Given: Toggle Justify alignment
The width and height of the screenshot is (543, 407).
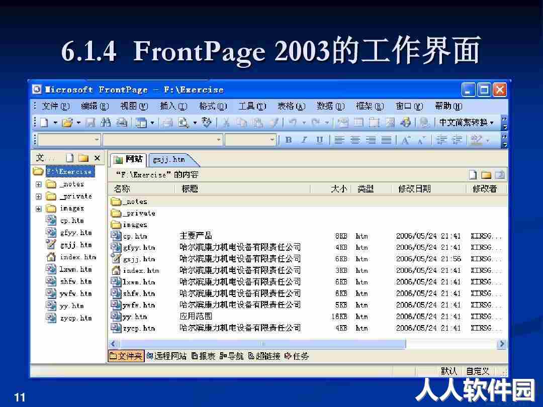Looking at the screenshot, I should click(386, 140).
